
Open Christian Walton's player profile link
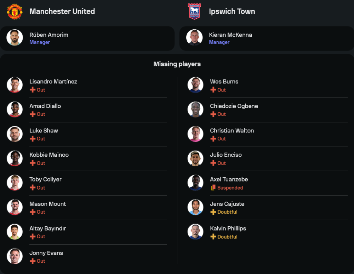[x=232, y=131]
